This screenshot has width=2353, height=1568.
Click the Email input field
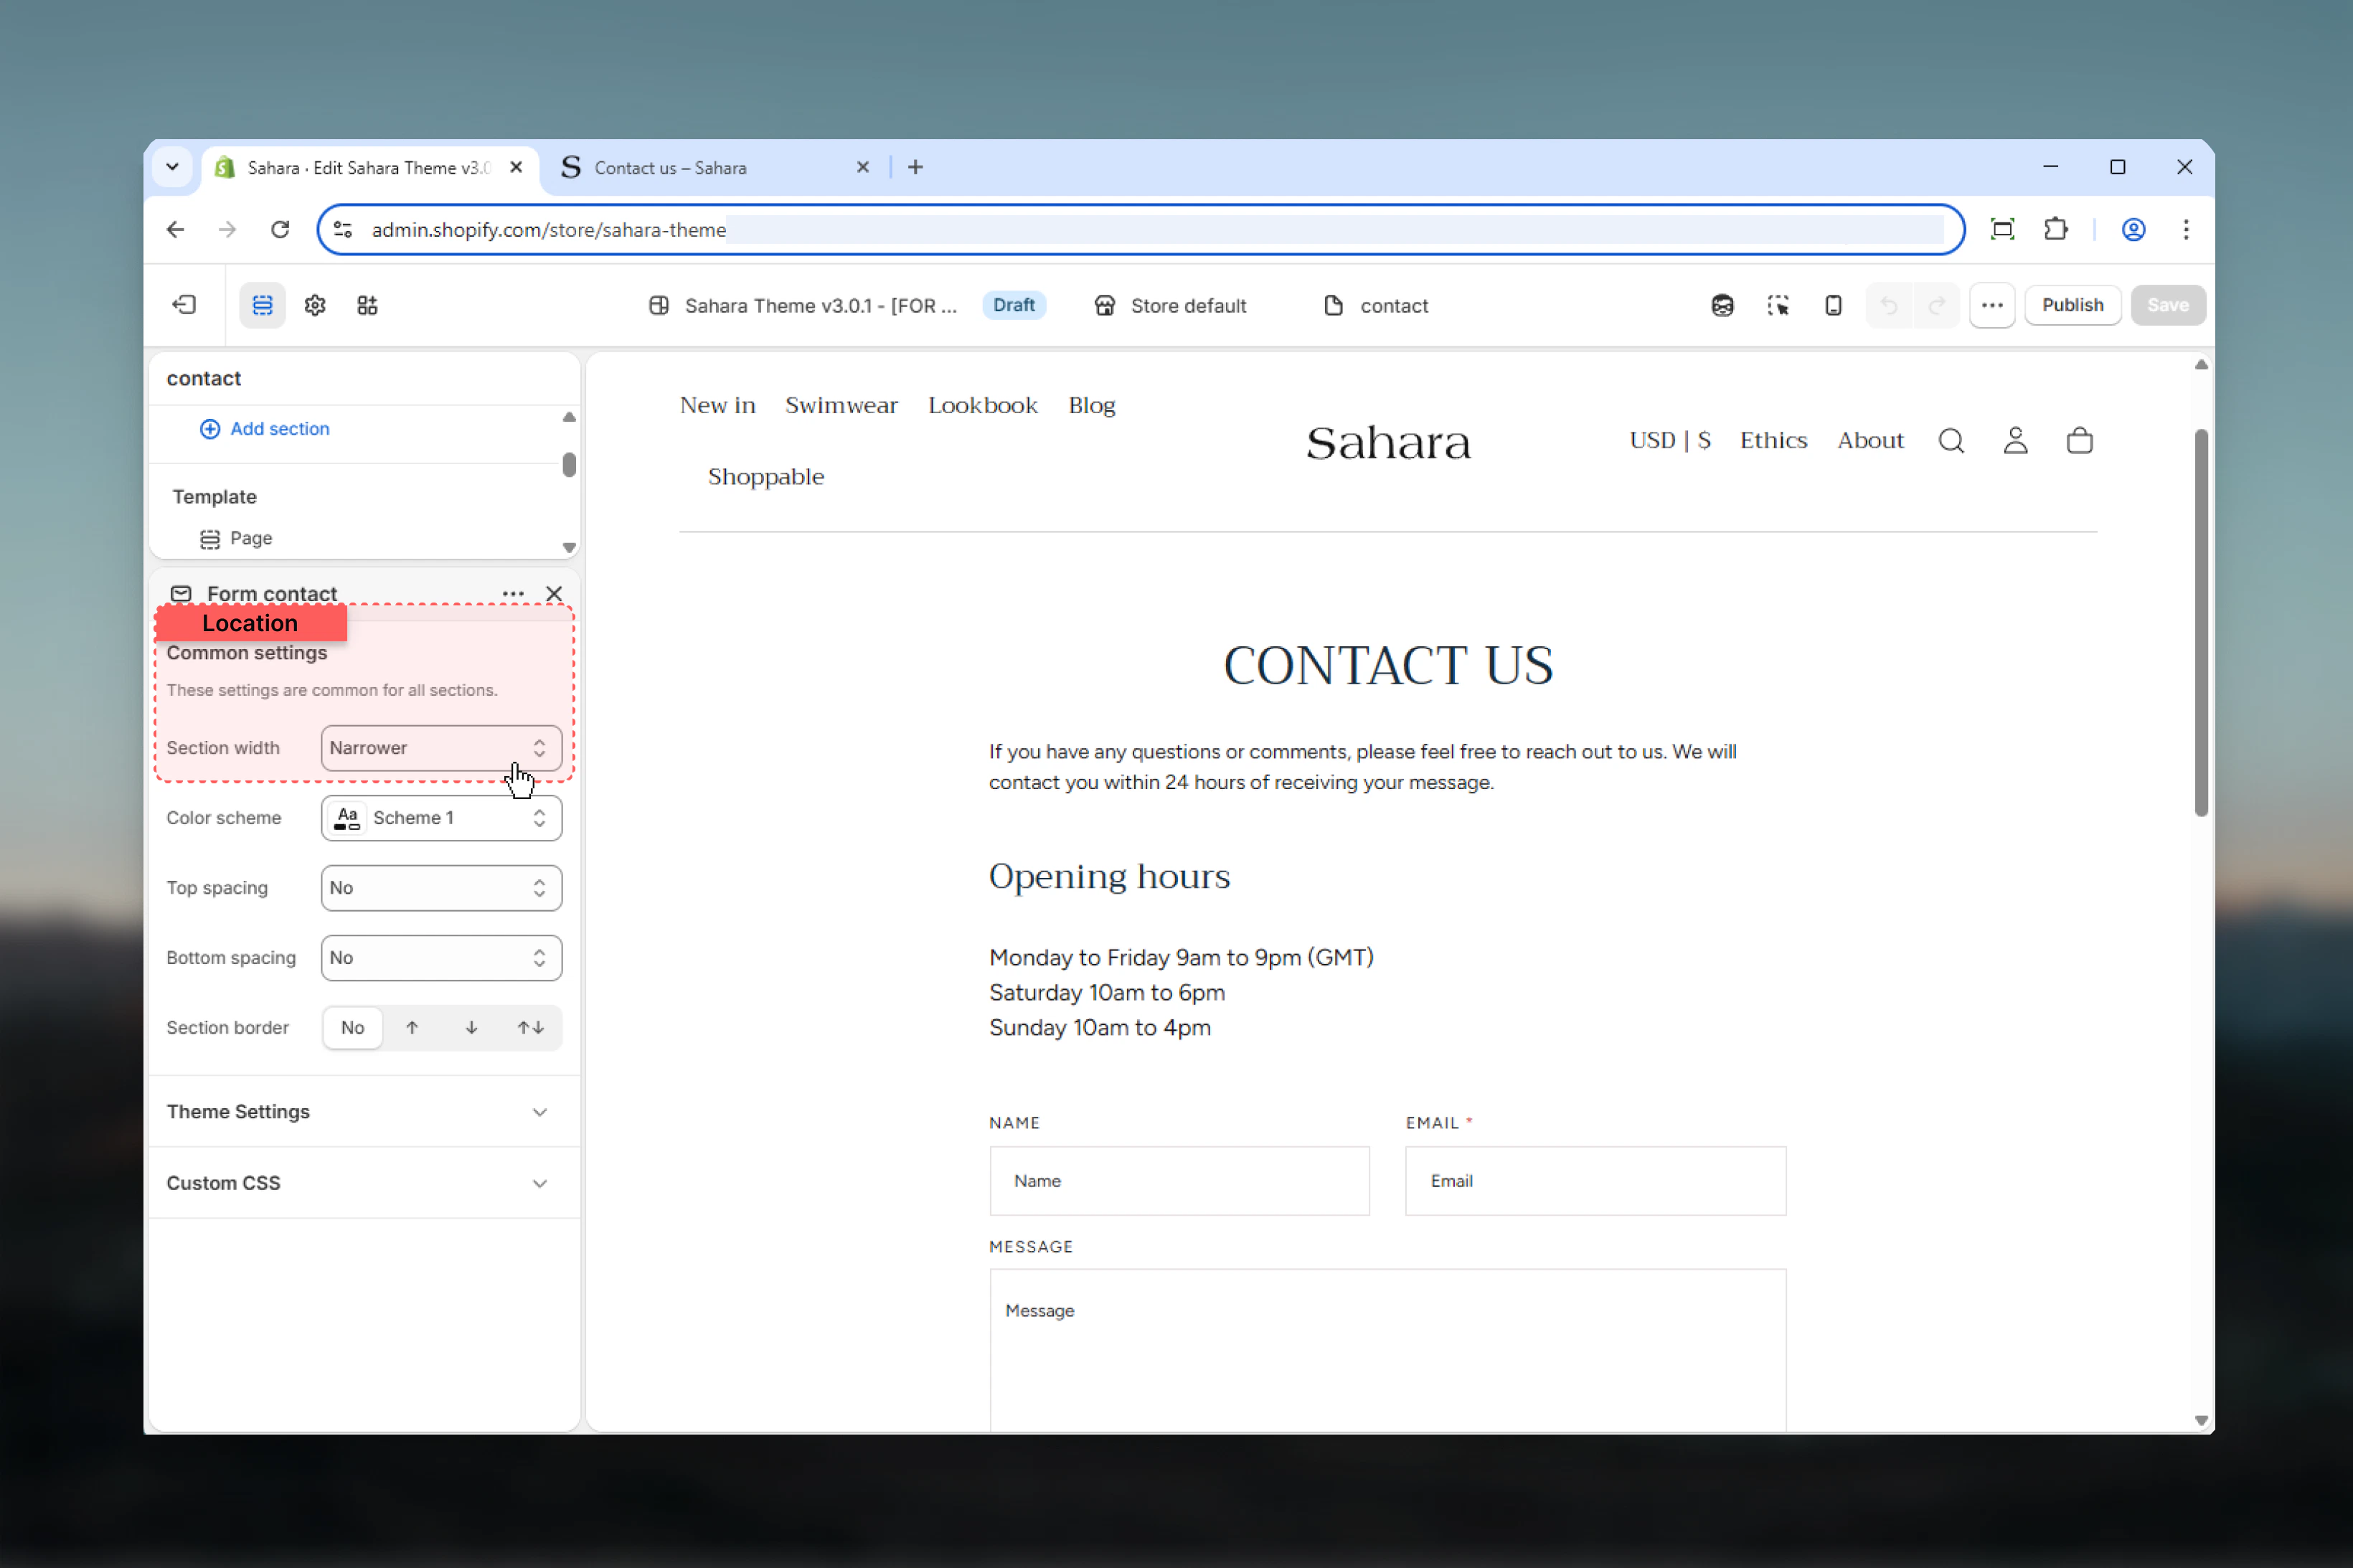(1595, 1181)
